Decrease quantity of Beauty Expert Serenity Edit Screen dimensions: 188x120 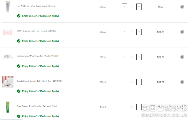124,82
